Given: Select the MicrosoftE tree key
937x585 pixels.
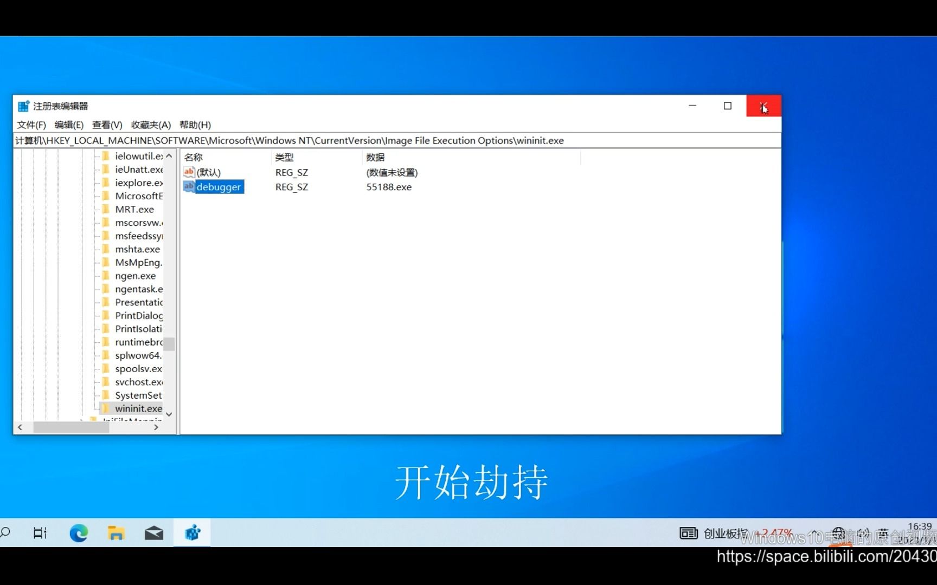Looking at the screenshot, I should click(x=139, y=196).
